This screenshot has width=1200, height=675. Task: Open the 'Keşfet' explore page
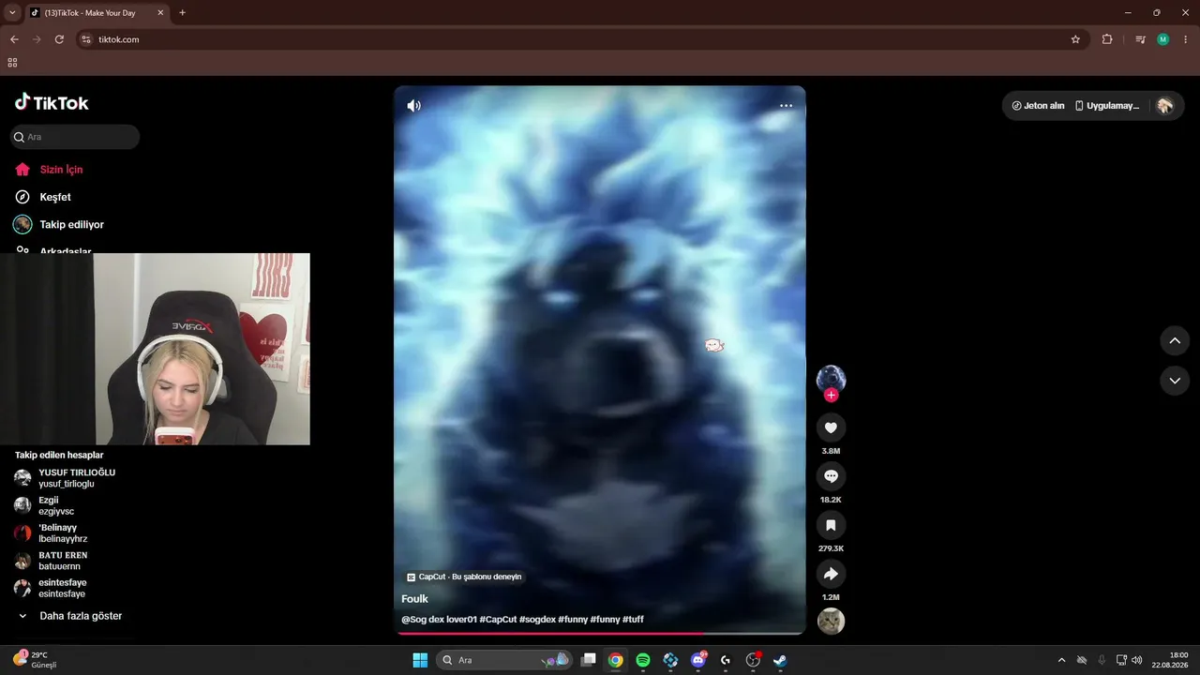point(55,197)
